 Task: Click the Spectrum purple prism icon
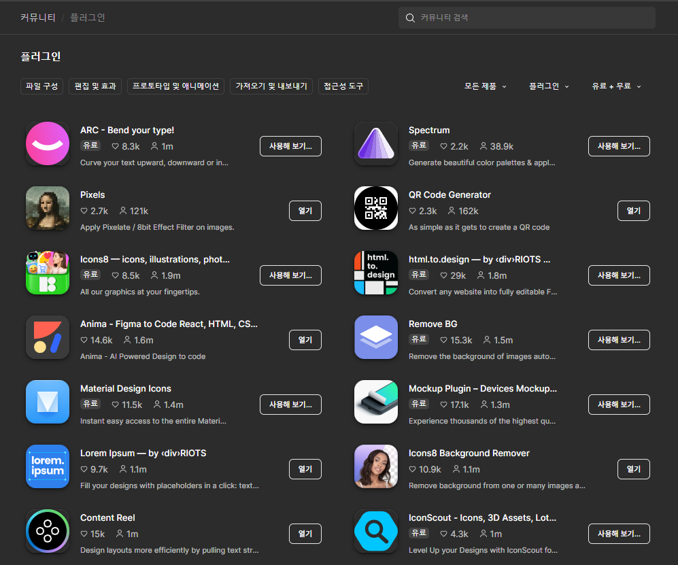point(376,143)
